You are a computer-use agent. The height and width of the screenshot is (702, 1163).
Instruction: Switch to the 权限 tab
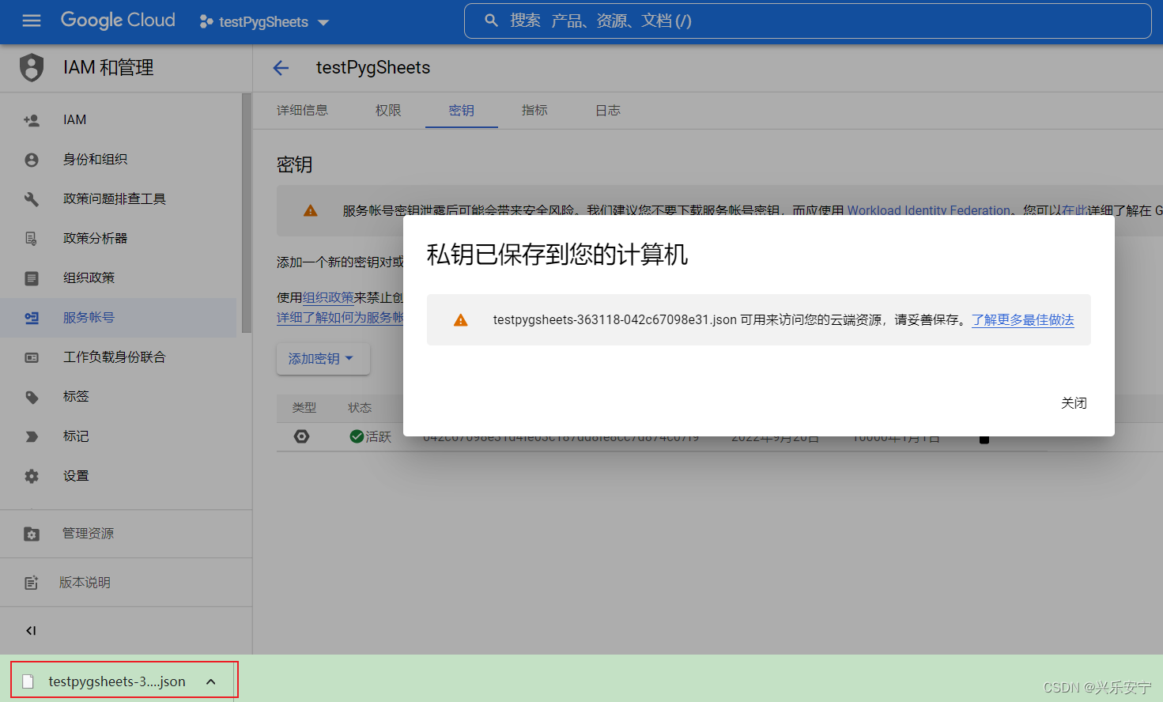387,111
